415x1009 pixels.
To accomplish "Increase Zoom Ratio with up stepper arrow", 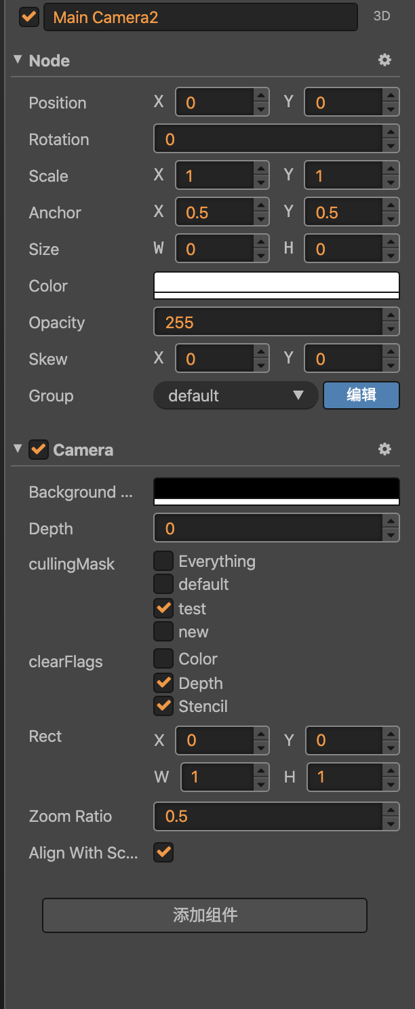I will click(x=391, y=810).
